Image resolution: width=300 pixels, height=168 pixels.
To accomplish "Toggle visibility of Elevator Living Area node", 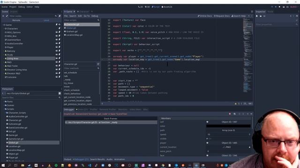I will tap(56, 70).
